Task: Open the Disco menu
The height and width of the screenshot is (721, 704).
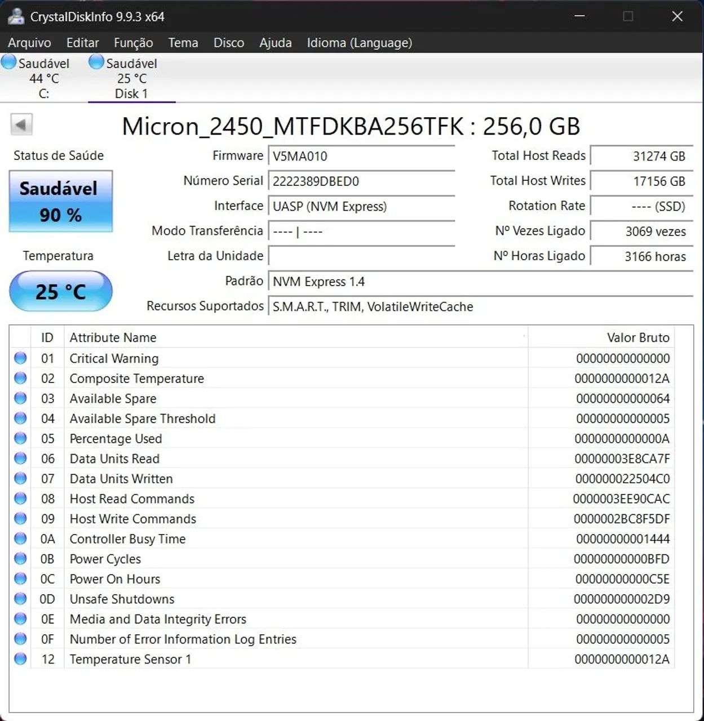Action: (x=229, y=43)
